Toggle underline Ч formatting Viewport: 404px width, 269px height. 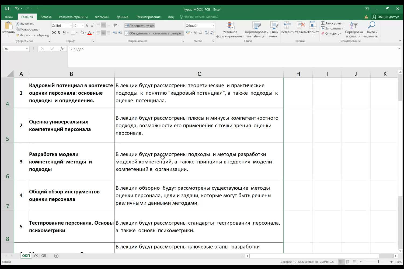(x=64, y=33)
